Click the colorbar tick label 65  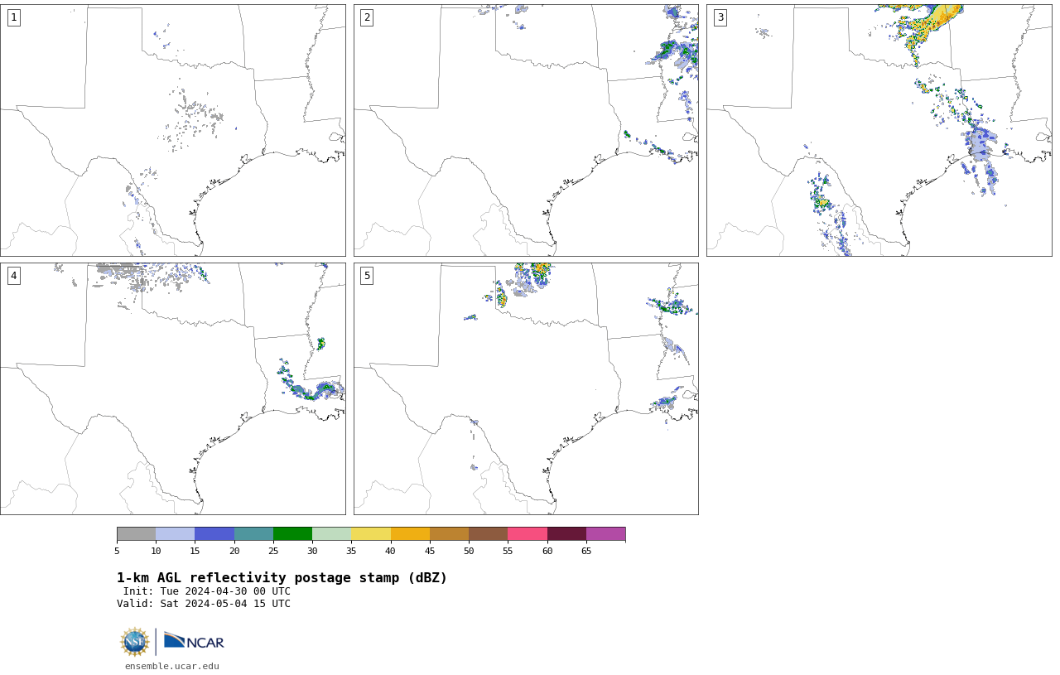coord(586,551)
